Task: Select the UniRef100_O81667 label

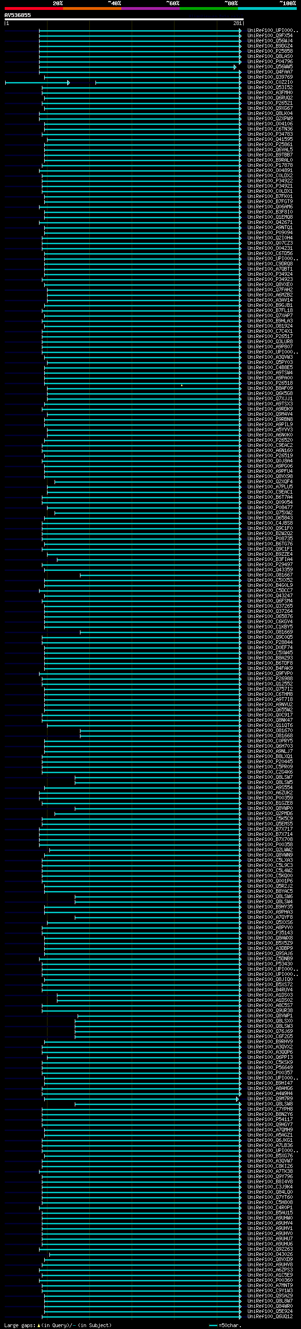Action: (270, 575)
